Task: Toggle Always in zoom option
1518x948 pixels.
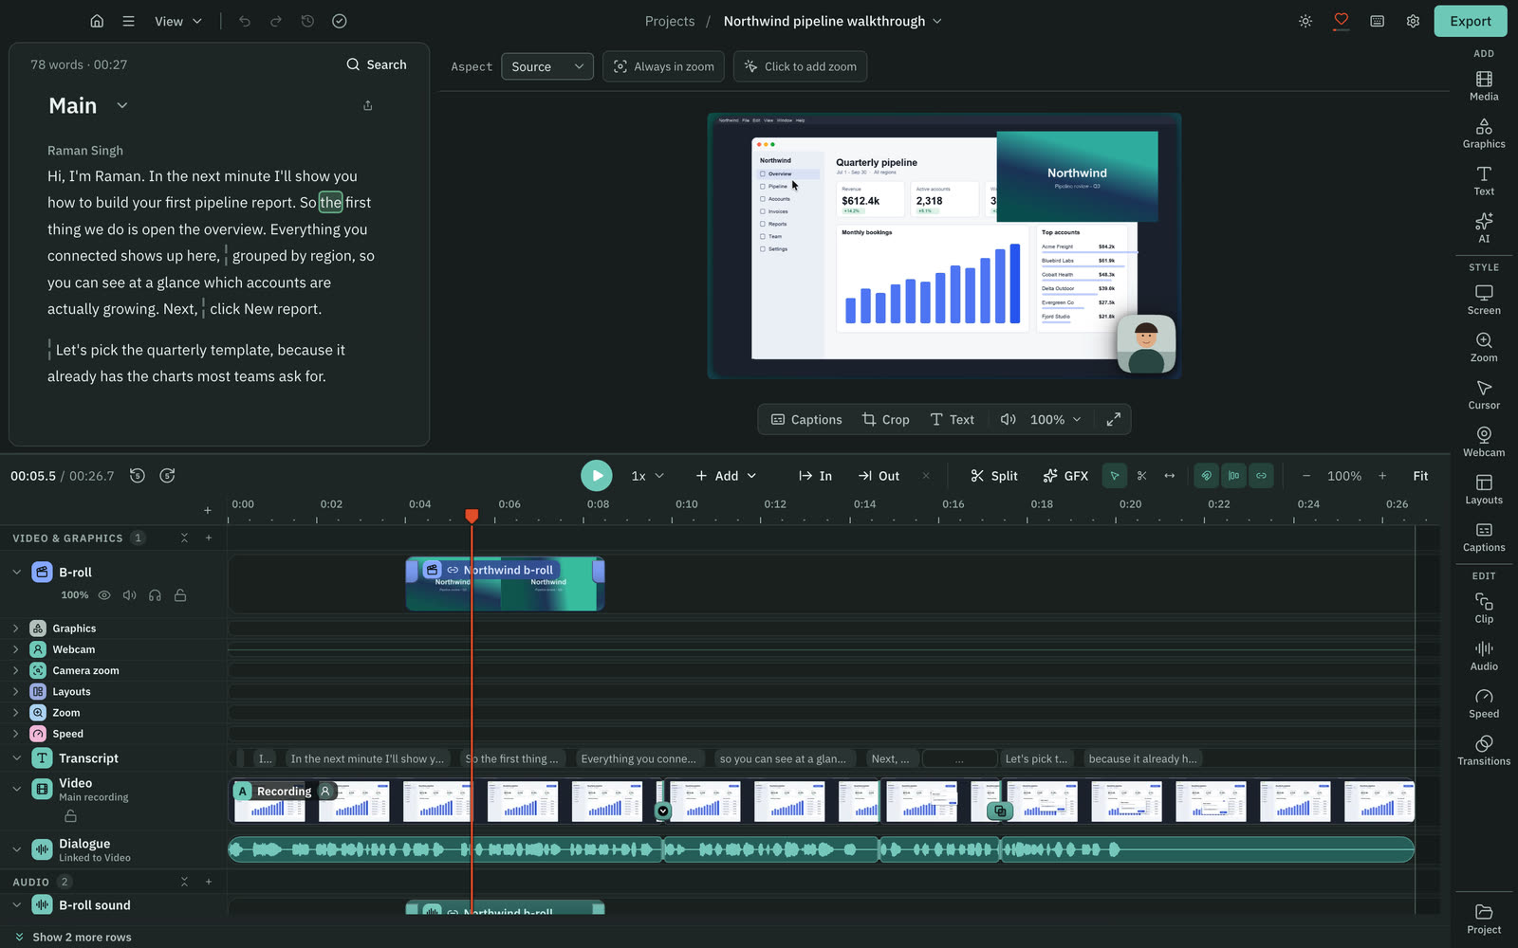Action: (664, 66)
